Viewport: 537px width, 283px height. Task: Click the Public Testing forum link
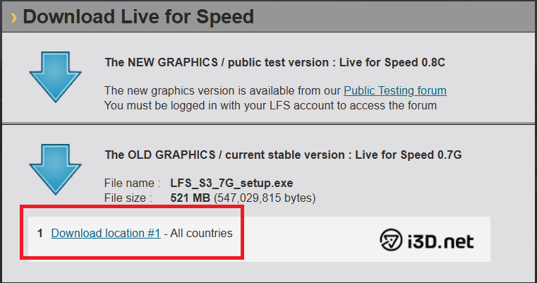(x=394, y=91)
